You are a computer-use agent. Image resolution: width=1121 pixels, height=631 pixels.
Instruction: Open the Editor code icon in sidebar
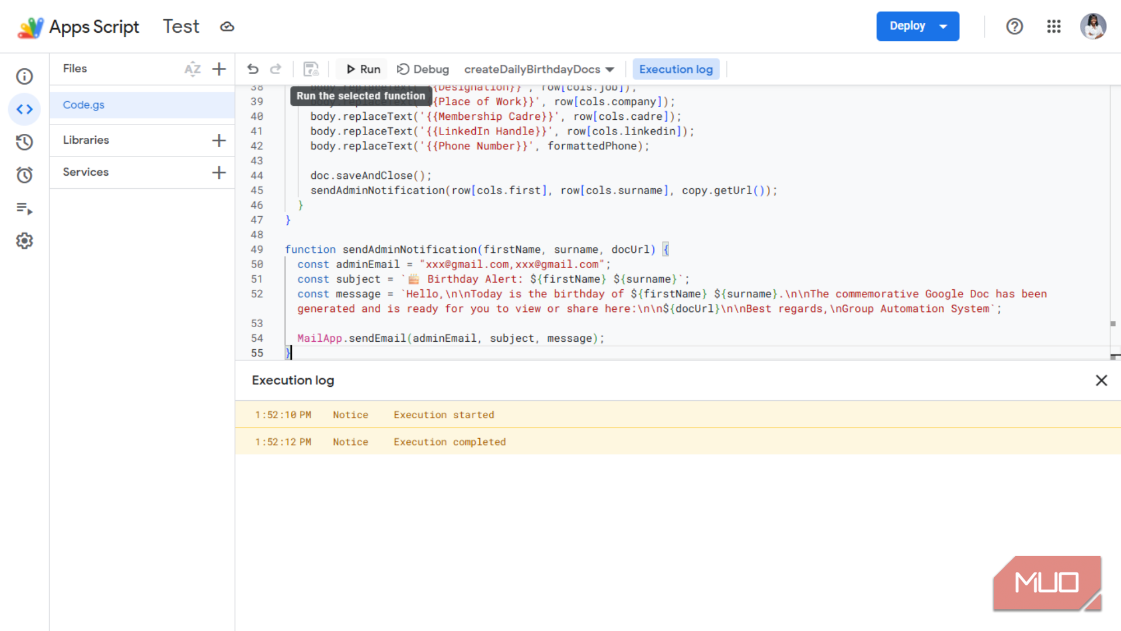25,109
